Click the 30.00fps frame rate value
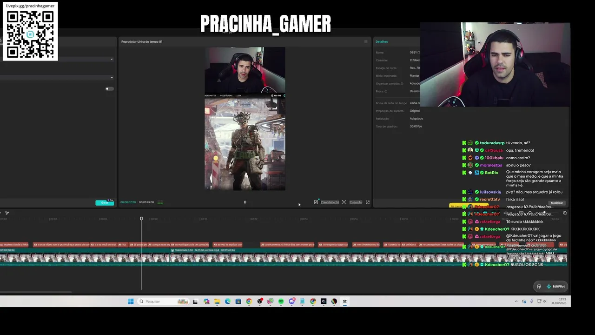595x335 pixels. [x=416, y=127]
